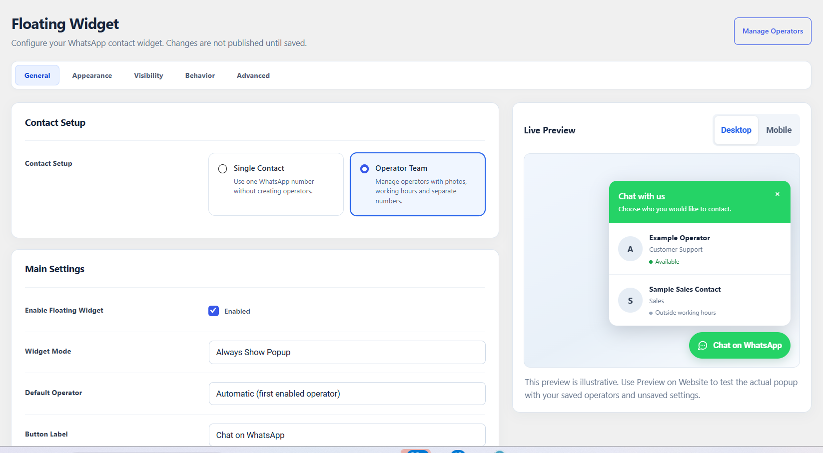Click the green Chat on WhatsApp preview button

(740, 345)
